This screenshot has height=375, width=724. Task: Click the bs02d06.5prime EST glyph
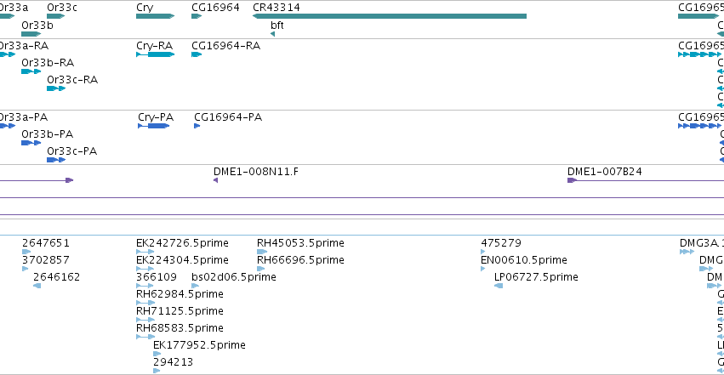[196, 286]
